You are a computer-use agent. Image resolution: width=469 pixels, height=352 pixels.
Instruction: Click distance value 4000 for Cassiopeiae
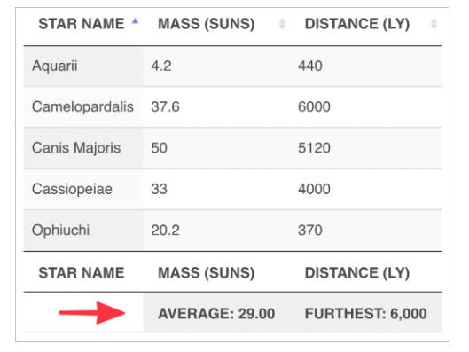click(314, 189)
